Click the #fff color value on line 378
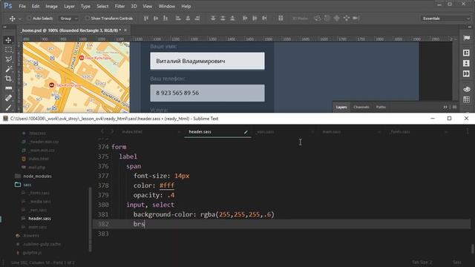This screenshot has height=267, width=475. point(167,185)
